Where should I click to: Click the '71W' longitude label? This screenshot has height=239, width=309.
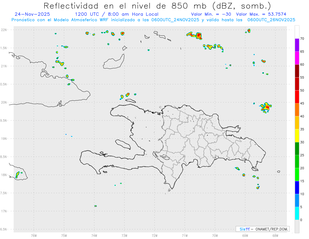pos(185,235)
